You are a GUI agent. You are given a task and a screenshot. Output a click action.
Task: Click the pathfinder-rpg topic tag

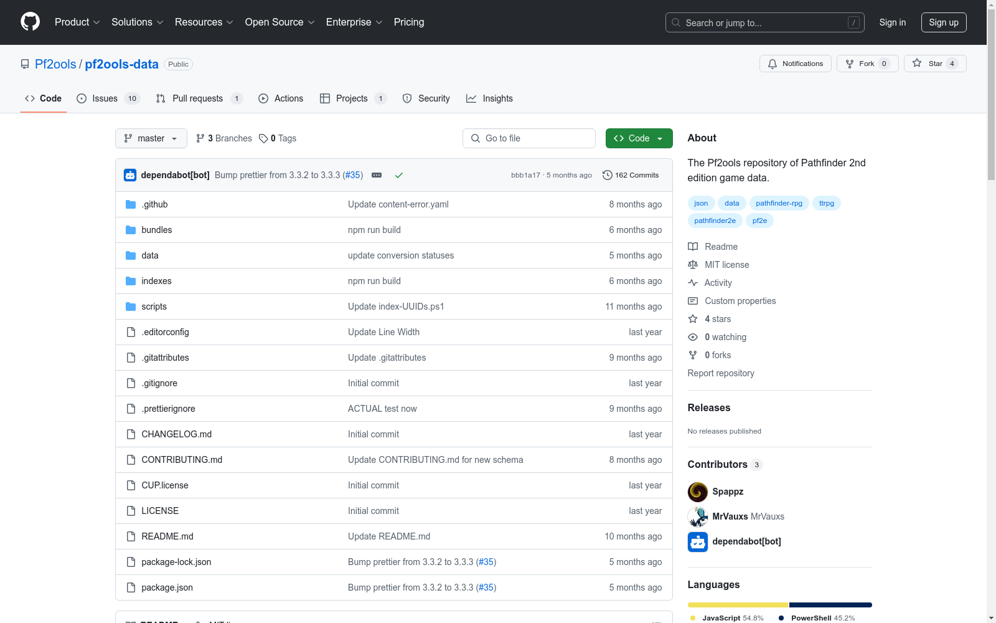point(779,203)
